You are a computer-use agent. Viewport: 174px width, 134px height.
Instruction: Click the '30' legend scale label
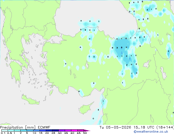(x=60, y=133)
